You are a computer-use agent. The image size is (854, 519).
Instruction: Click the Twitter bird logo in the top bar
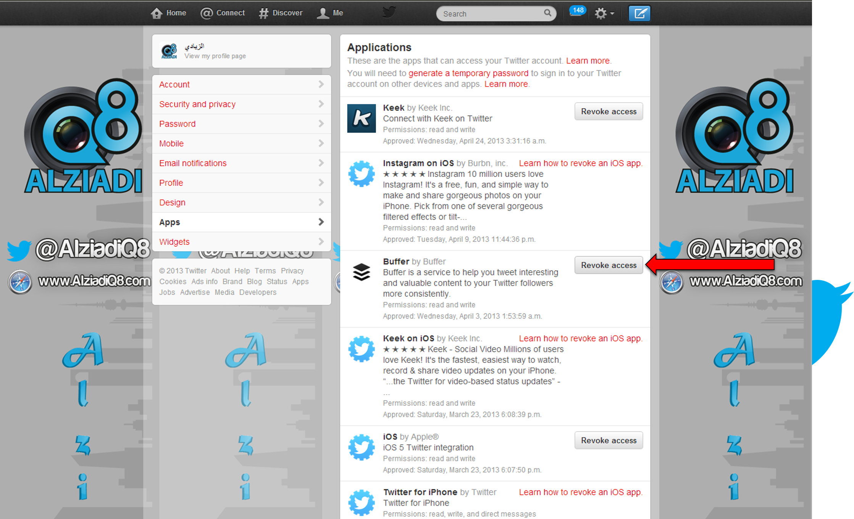point(389,12)
